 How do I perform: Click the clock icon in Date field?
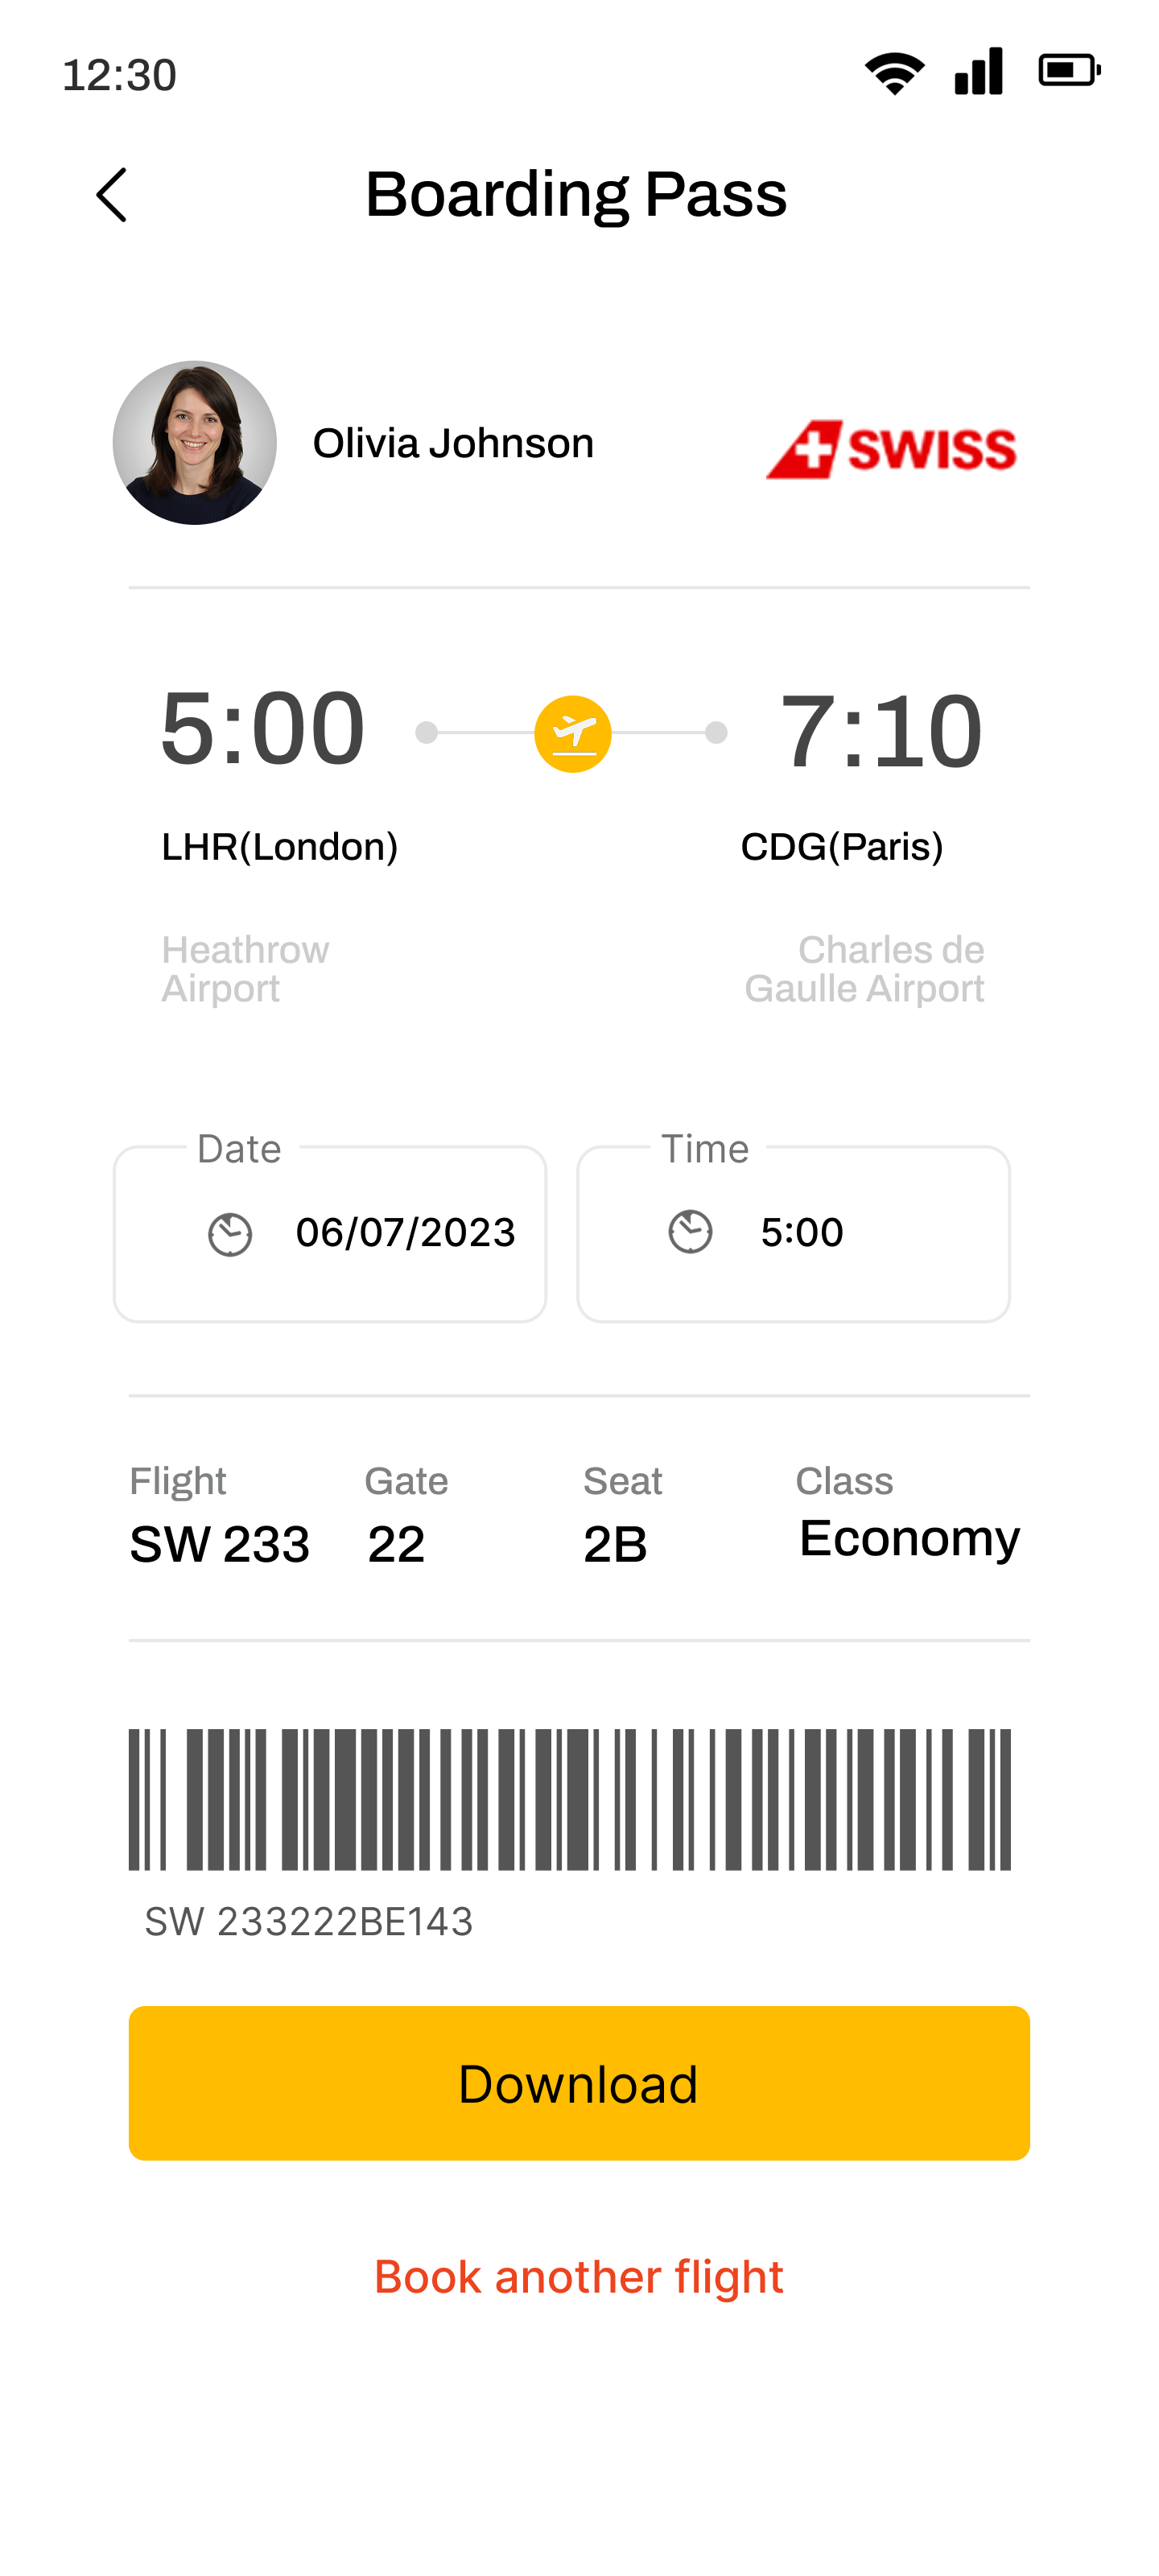pos(230,1234)
